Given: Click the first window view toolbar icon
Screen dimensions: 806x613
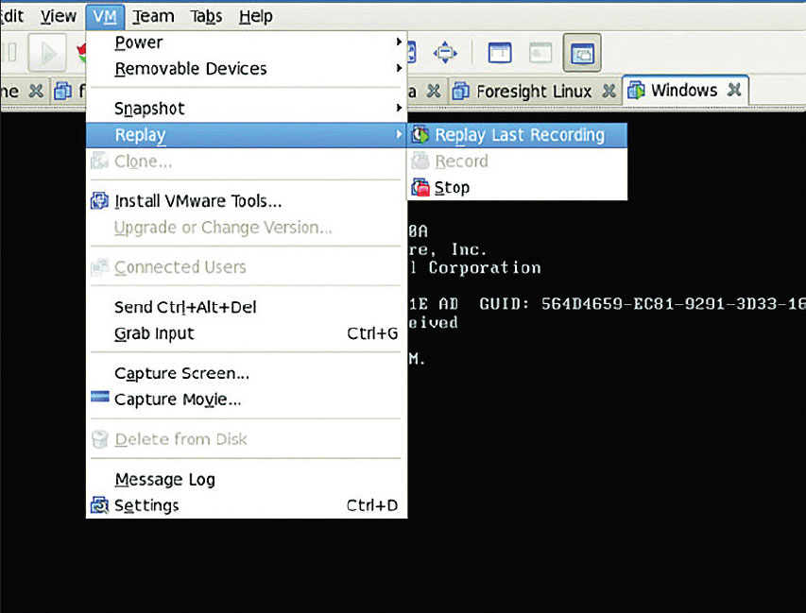Looking at the screenshot, I should (500, 52).
